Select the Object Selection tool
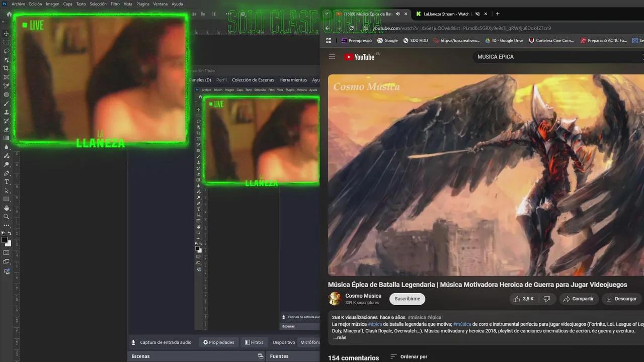 7,59
